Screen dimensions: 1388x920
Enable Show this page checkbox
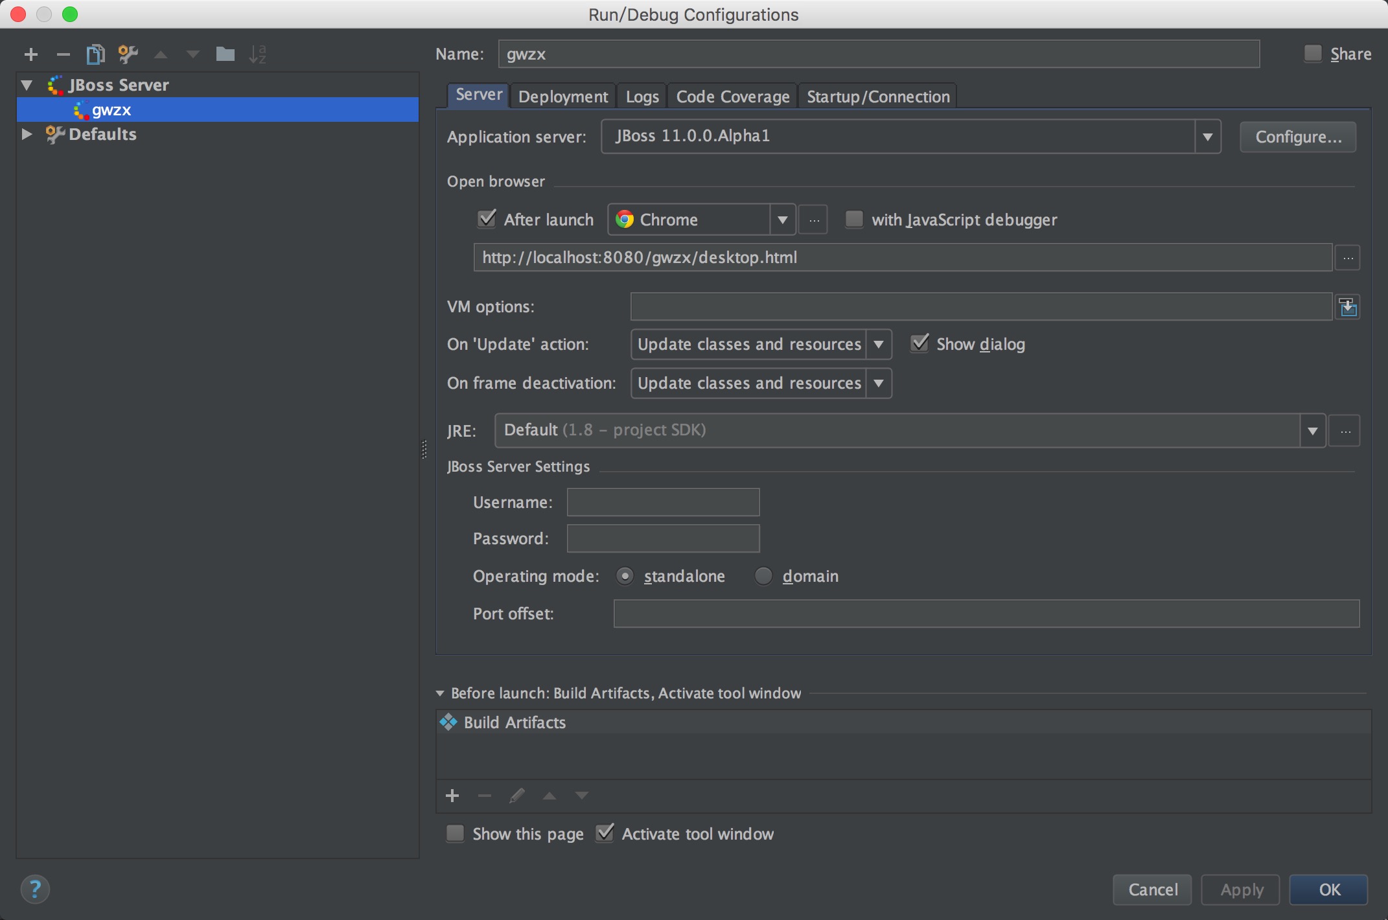coord(456,833)
